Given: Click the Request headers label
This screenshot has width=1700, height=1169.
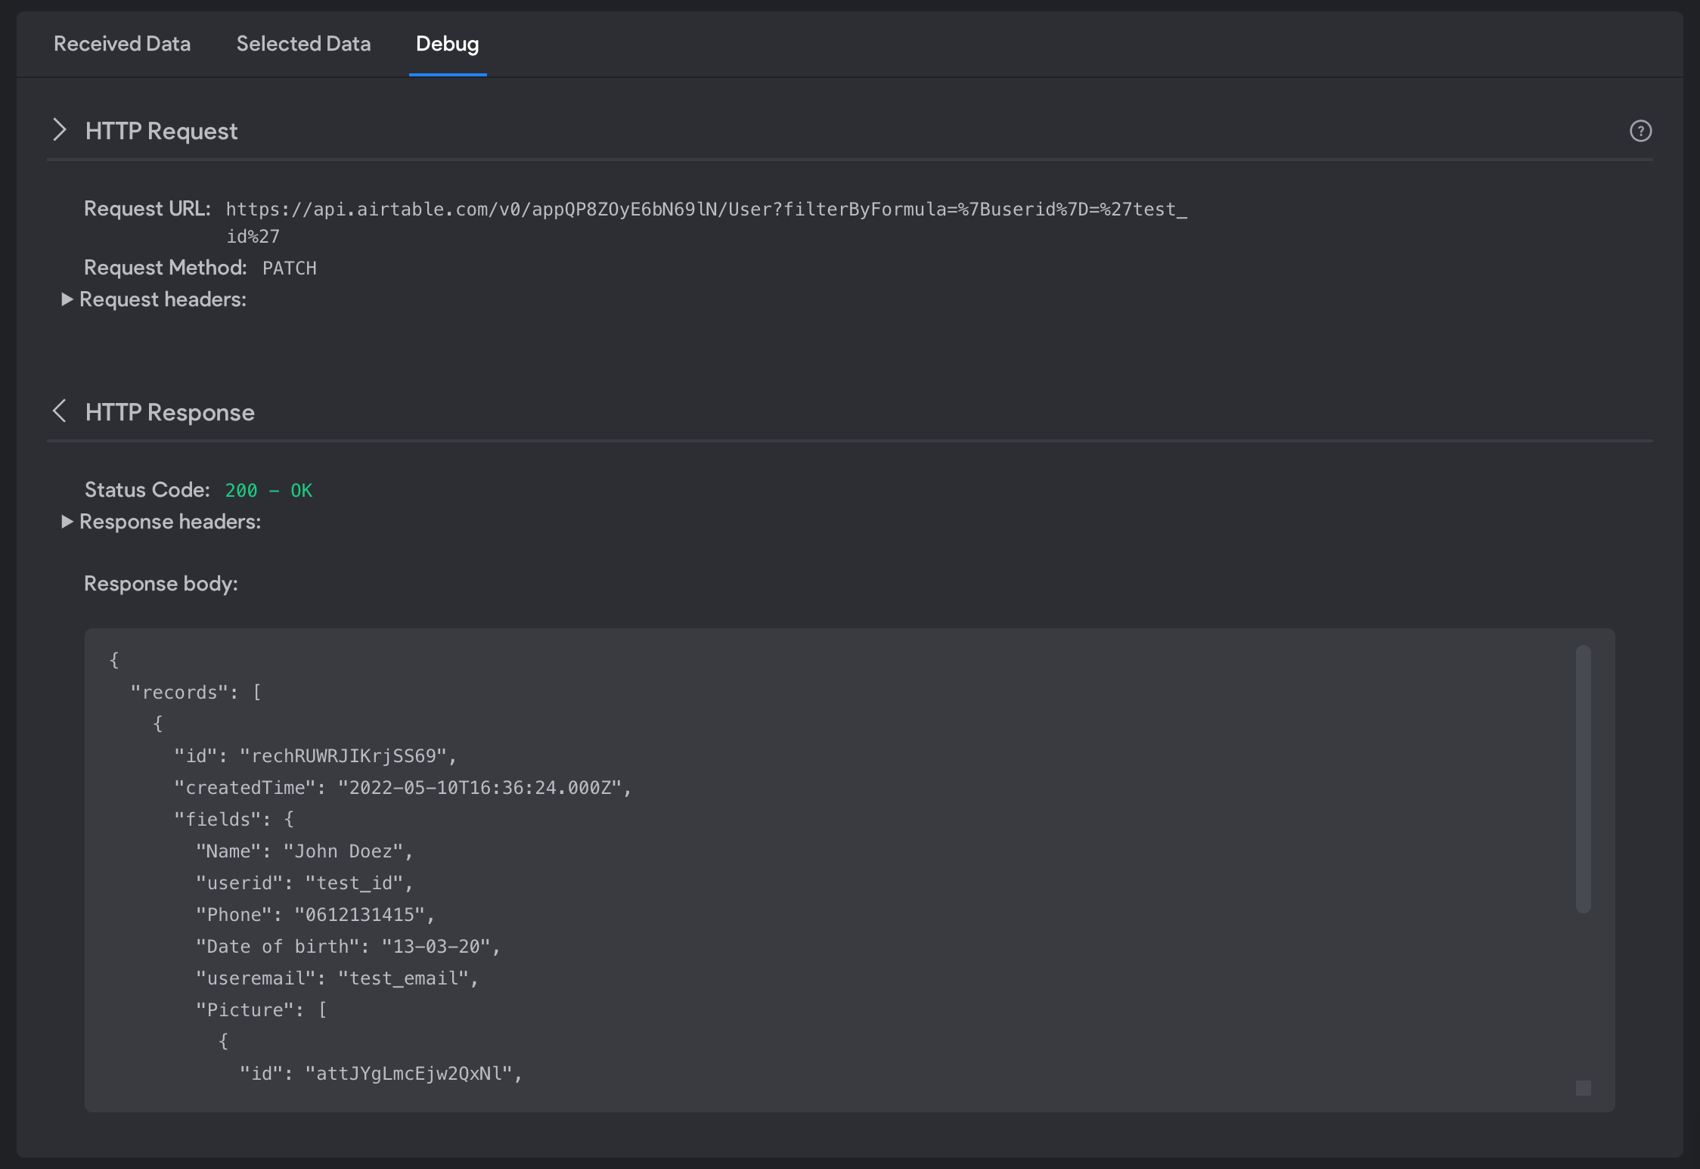Looking at the screenshot, I should 163,299.
